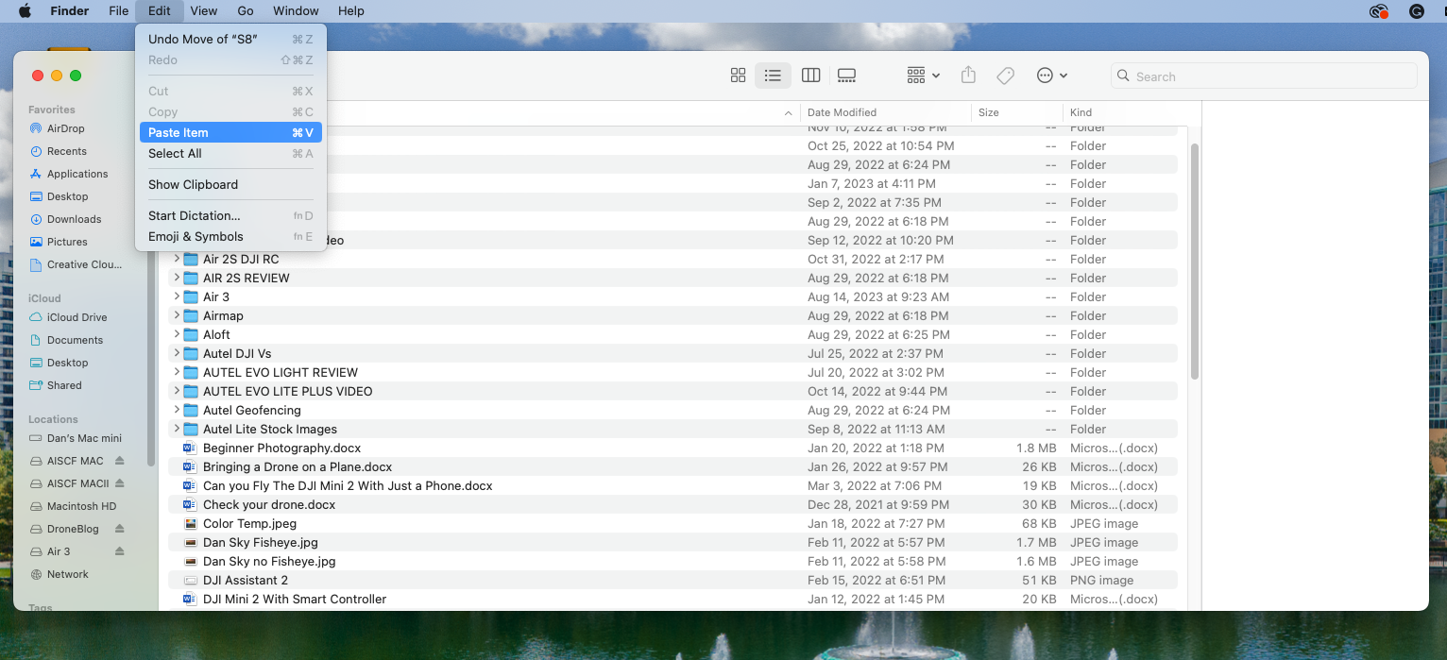The height and width of the screenshot is (660, 1447).
Task: Switch to gallery view in toolbar
Action: click(x=846, y=76)
